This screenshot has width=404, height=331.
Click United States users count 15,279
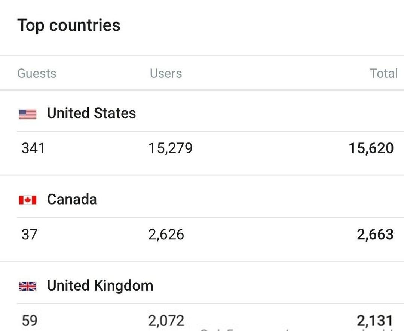pos(170,148)
